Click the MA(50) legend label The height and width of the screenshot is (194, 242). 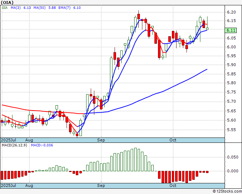[x=40, y=8]
